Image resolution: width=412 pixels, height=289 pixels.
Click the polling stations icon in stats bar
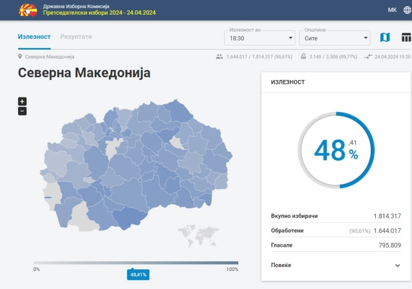[x=303, y=57]
